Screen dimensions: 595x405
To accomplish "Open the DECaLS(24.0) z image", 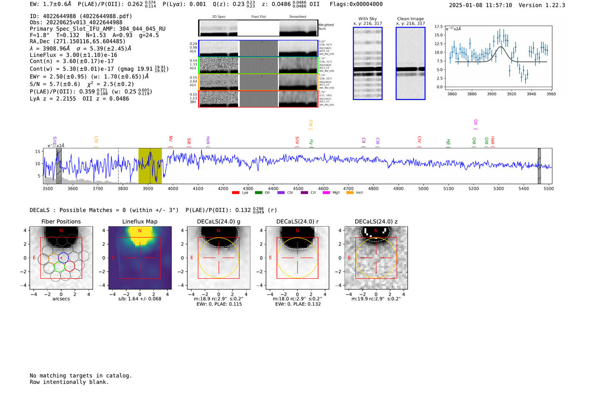I will pyautogui.click(x=376, y=258).
